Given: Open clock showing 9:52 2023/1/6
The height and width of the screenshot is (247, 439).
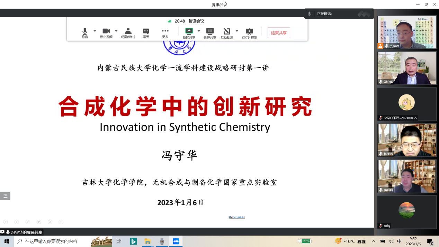Looking at the screenshot, I should pyautogui.click(x=413, y=241).
